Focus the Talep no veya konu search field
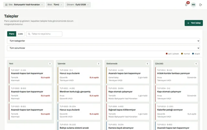The height and width of the screenshot is (130, 207). click(x=44, y=34)
